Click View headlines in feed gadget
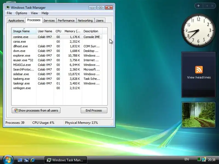This screenshot has height=164, width=219. coord(199,77)
